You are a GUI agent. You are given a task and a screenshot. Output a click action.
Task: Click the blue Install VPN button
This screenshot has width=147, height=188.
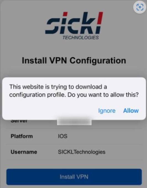tap(74, 177)
